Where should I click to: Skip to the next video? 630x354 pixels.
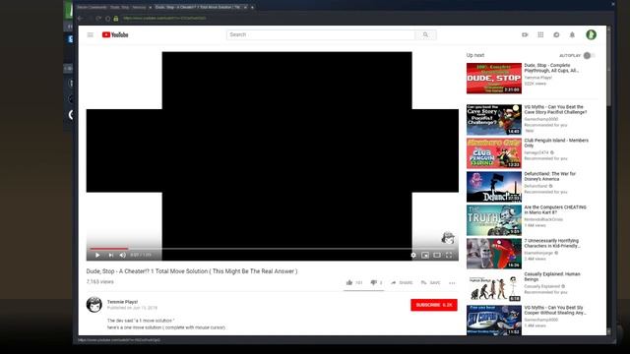[x=110, y=255]
